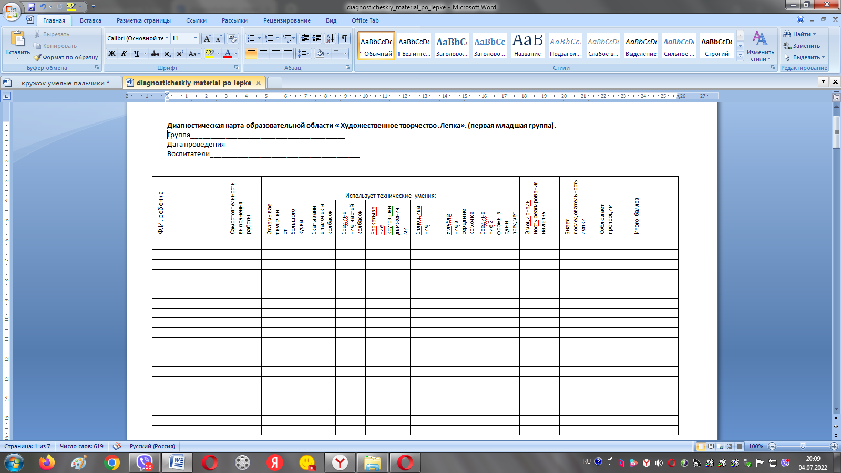Increase font size with the grow-font icon
This screenshot has height=473, width=841.
point(207,38)
